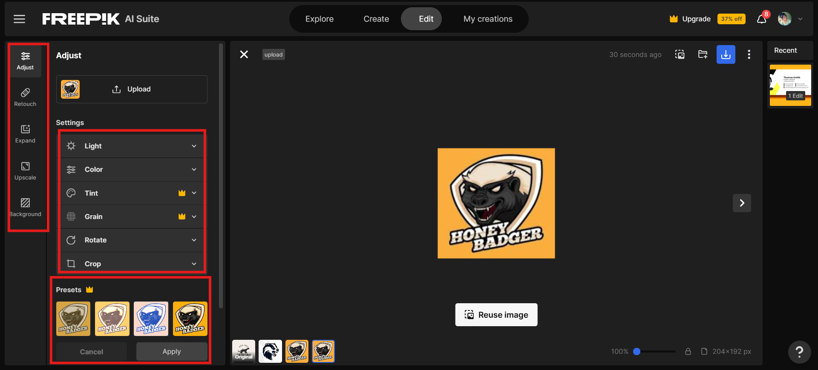
Task: Open the user profile avatar
Action: 784,19
